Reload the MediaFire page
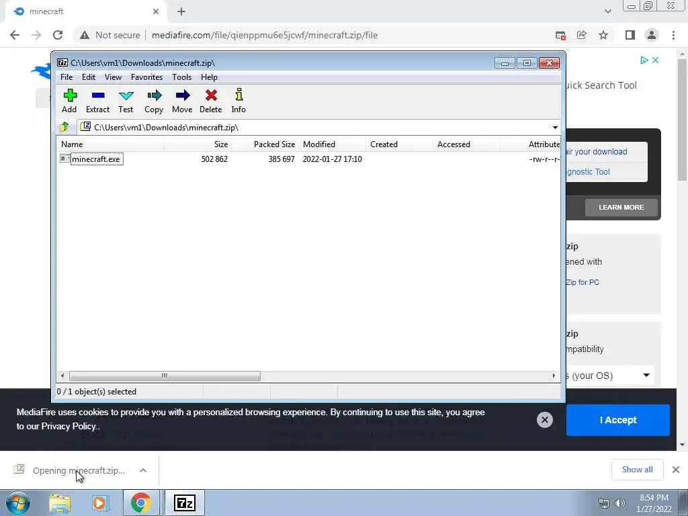 pos(58,35)
